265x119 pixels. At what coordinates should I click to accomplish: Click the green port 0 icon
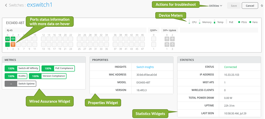click(7, 39)
